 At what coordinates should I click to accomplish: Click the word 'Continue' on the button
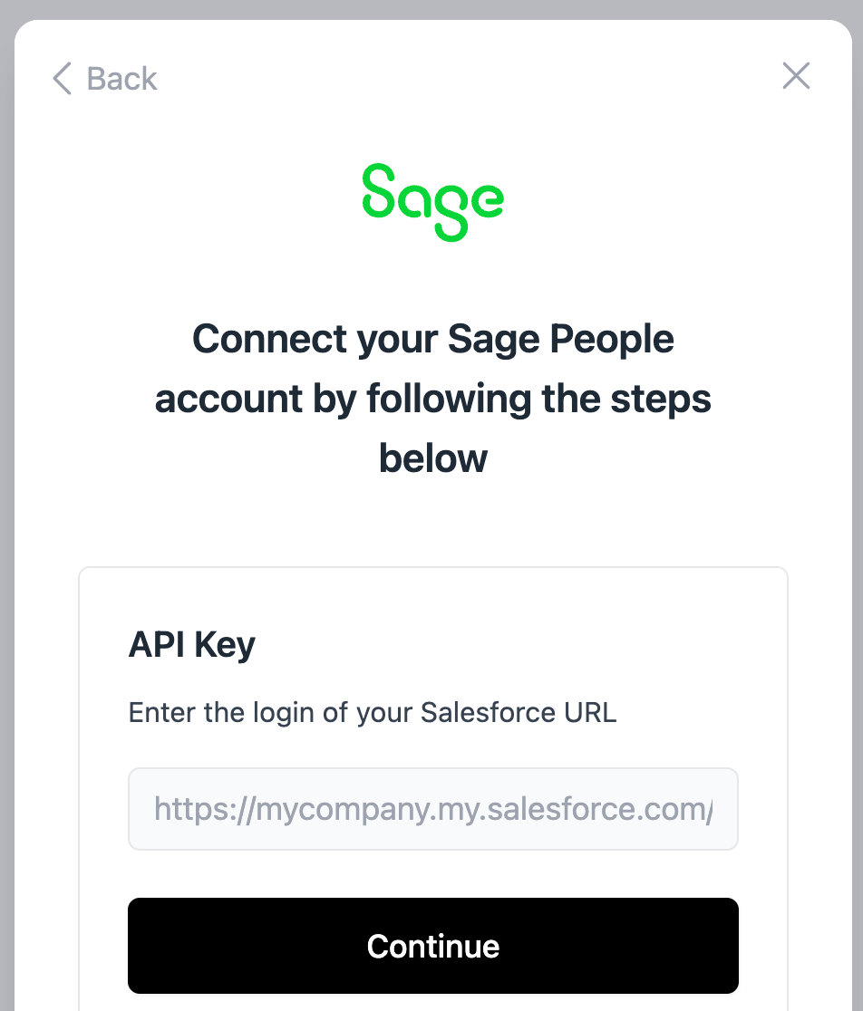point(433,947)
